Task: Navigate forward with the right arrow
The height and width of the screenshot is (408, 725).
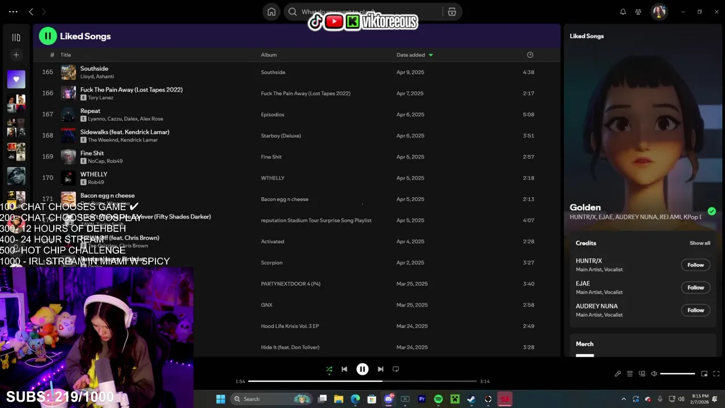Action: tap(44, 11)
